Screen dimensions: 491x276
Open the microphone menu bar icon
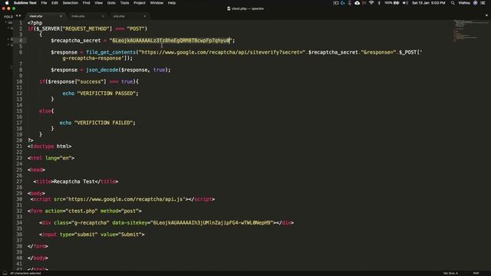[x=350, y=3]
